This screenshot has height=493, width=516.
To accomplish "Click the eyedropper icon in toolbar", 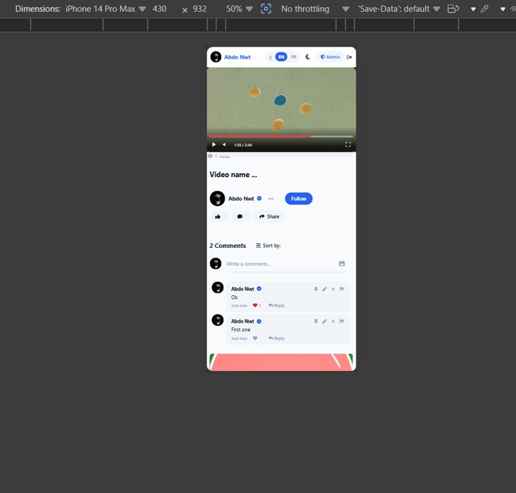I will click(x=485, y=9).
